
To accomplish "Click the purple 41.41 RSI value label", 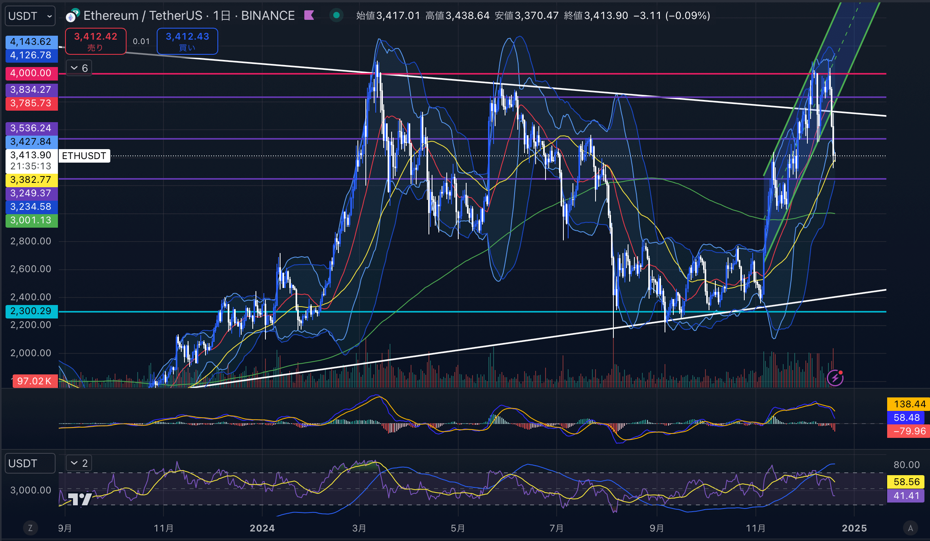I will click(907, 496).
